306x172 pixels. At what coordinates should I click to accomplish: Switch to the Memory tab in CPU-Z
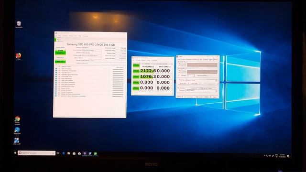tap(196, 59)
